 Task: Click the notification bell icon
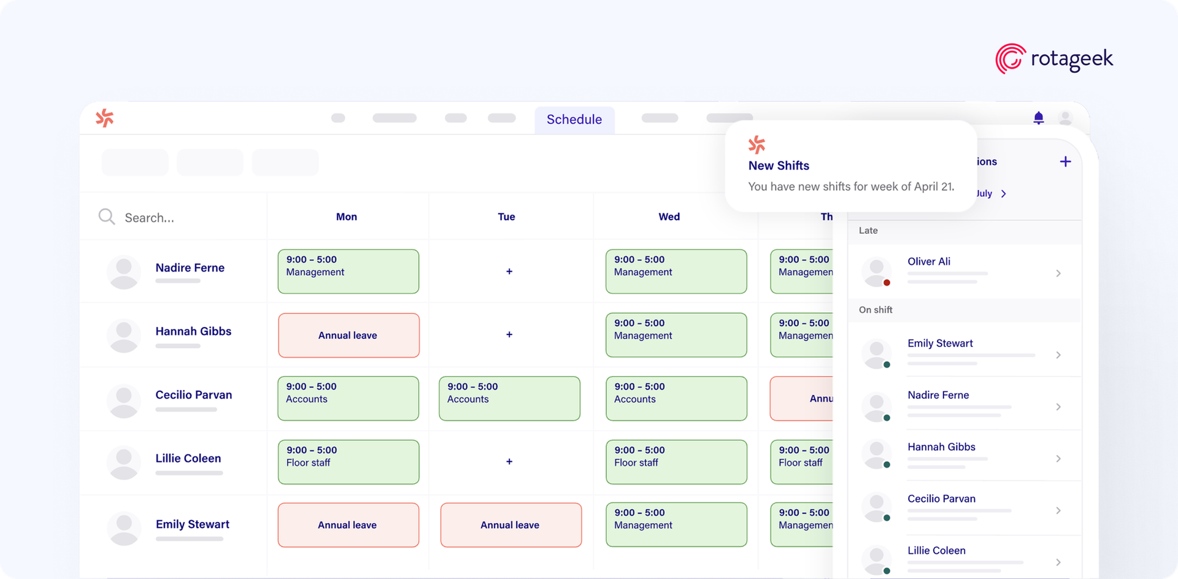click(x=1038, y=118)
